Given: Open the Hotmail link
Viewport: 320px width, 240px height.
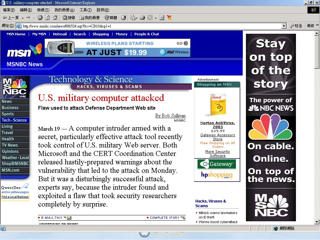Looking at the screenshot, I should point(60,34).
